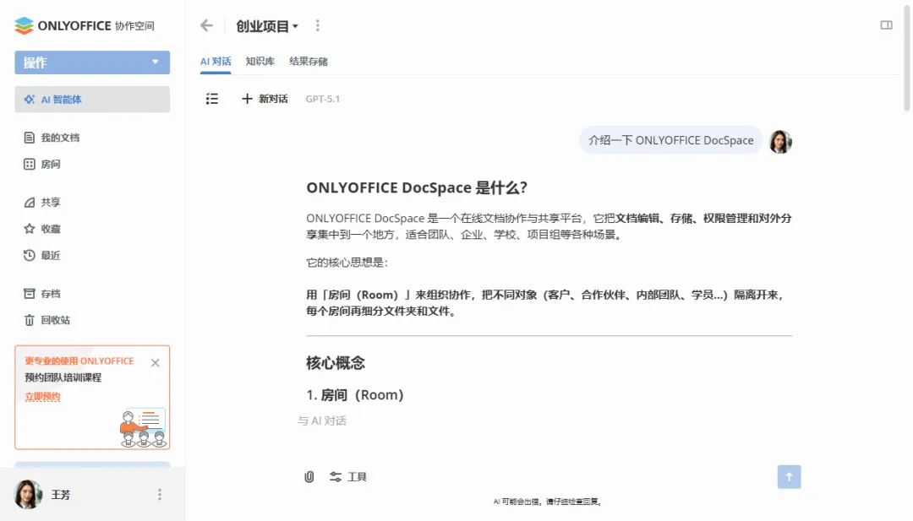Open the conversation list icon

(212, 99)
